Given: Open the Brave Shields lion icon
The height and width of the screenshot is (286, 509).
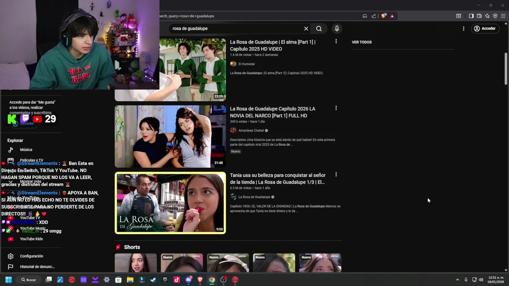Looking at the screenshot, I should (383, 16).
